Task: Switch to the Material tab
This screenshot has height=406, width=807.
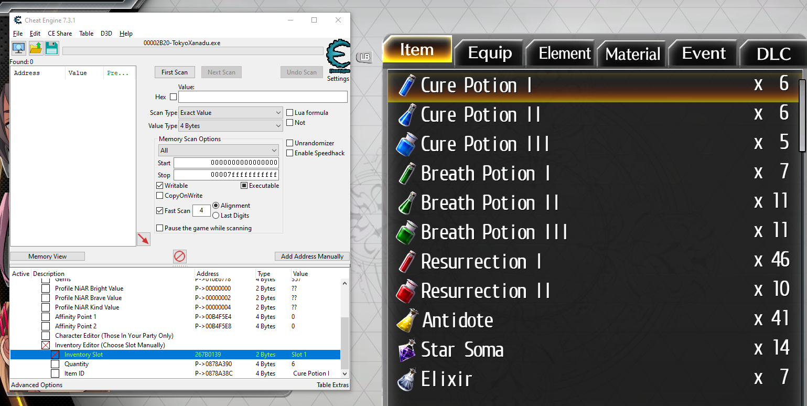Action: 633,54
